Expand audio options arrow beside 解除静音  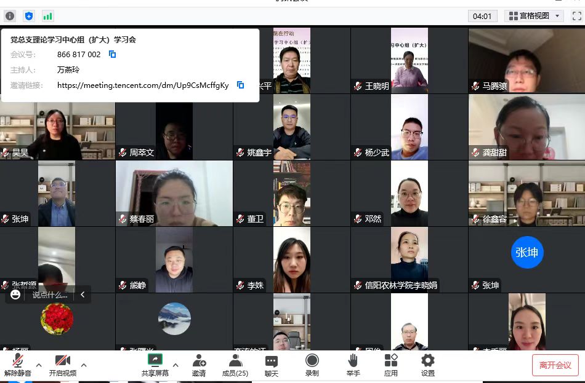(x=39, y=365)
